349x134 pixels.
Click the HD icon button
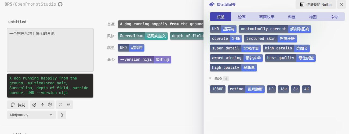coord(68,105)
